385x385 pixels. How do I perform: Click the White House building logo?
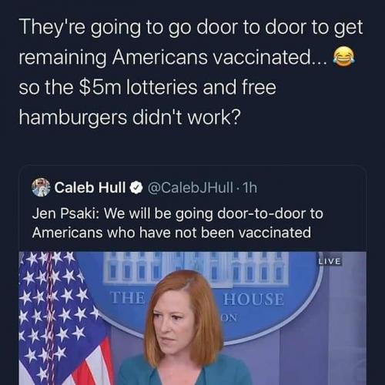(196, 269)
